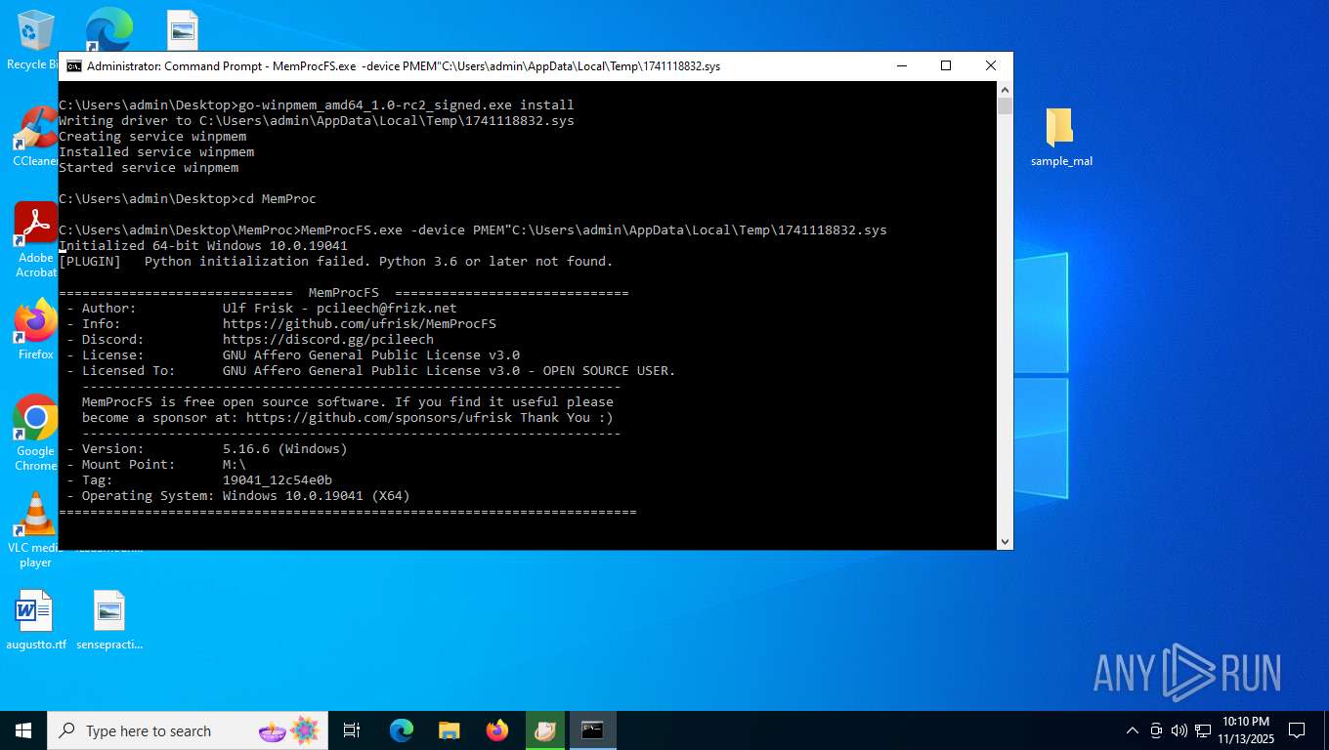Click the sponsors URL github.com/sponsors/ufrisk

pos(379,418)
